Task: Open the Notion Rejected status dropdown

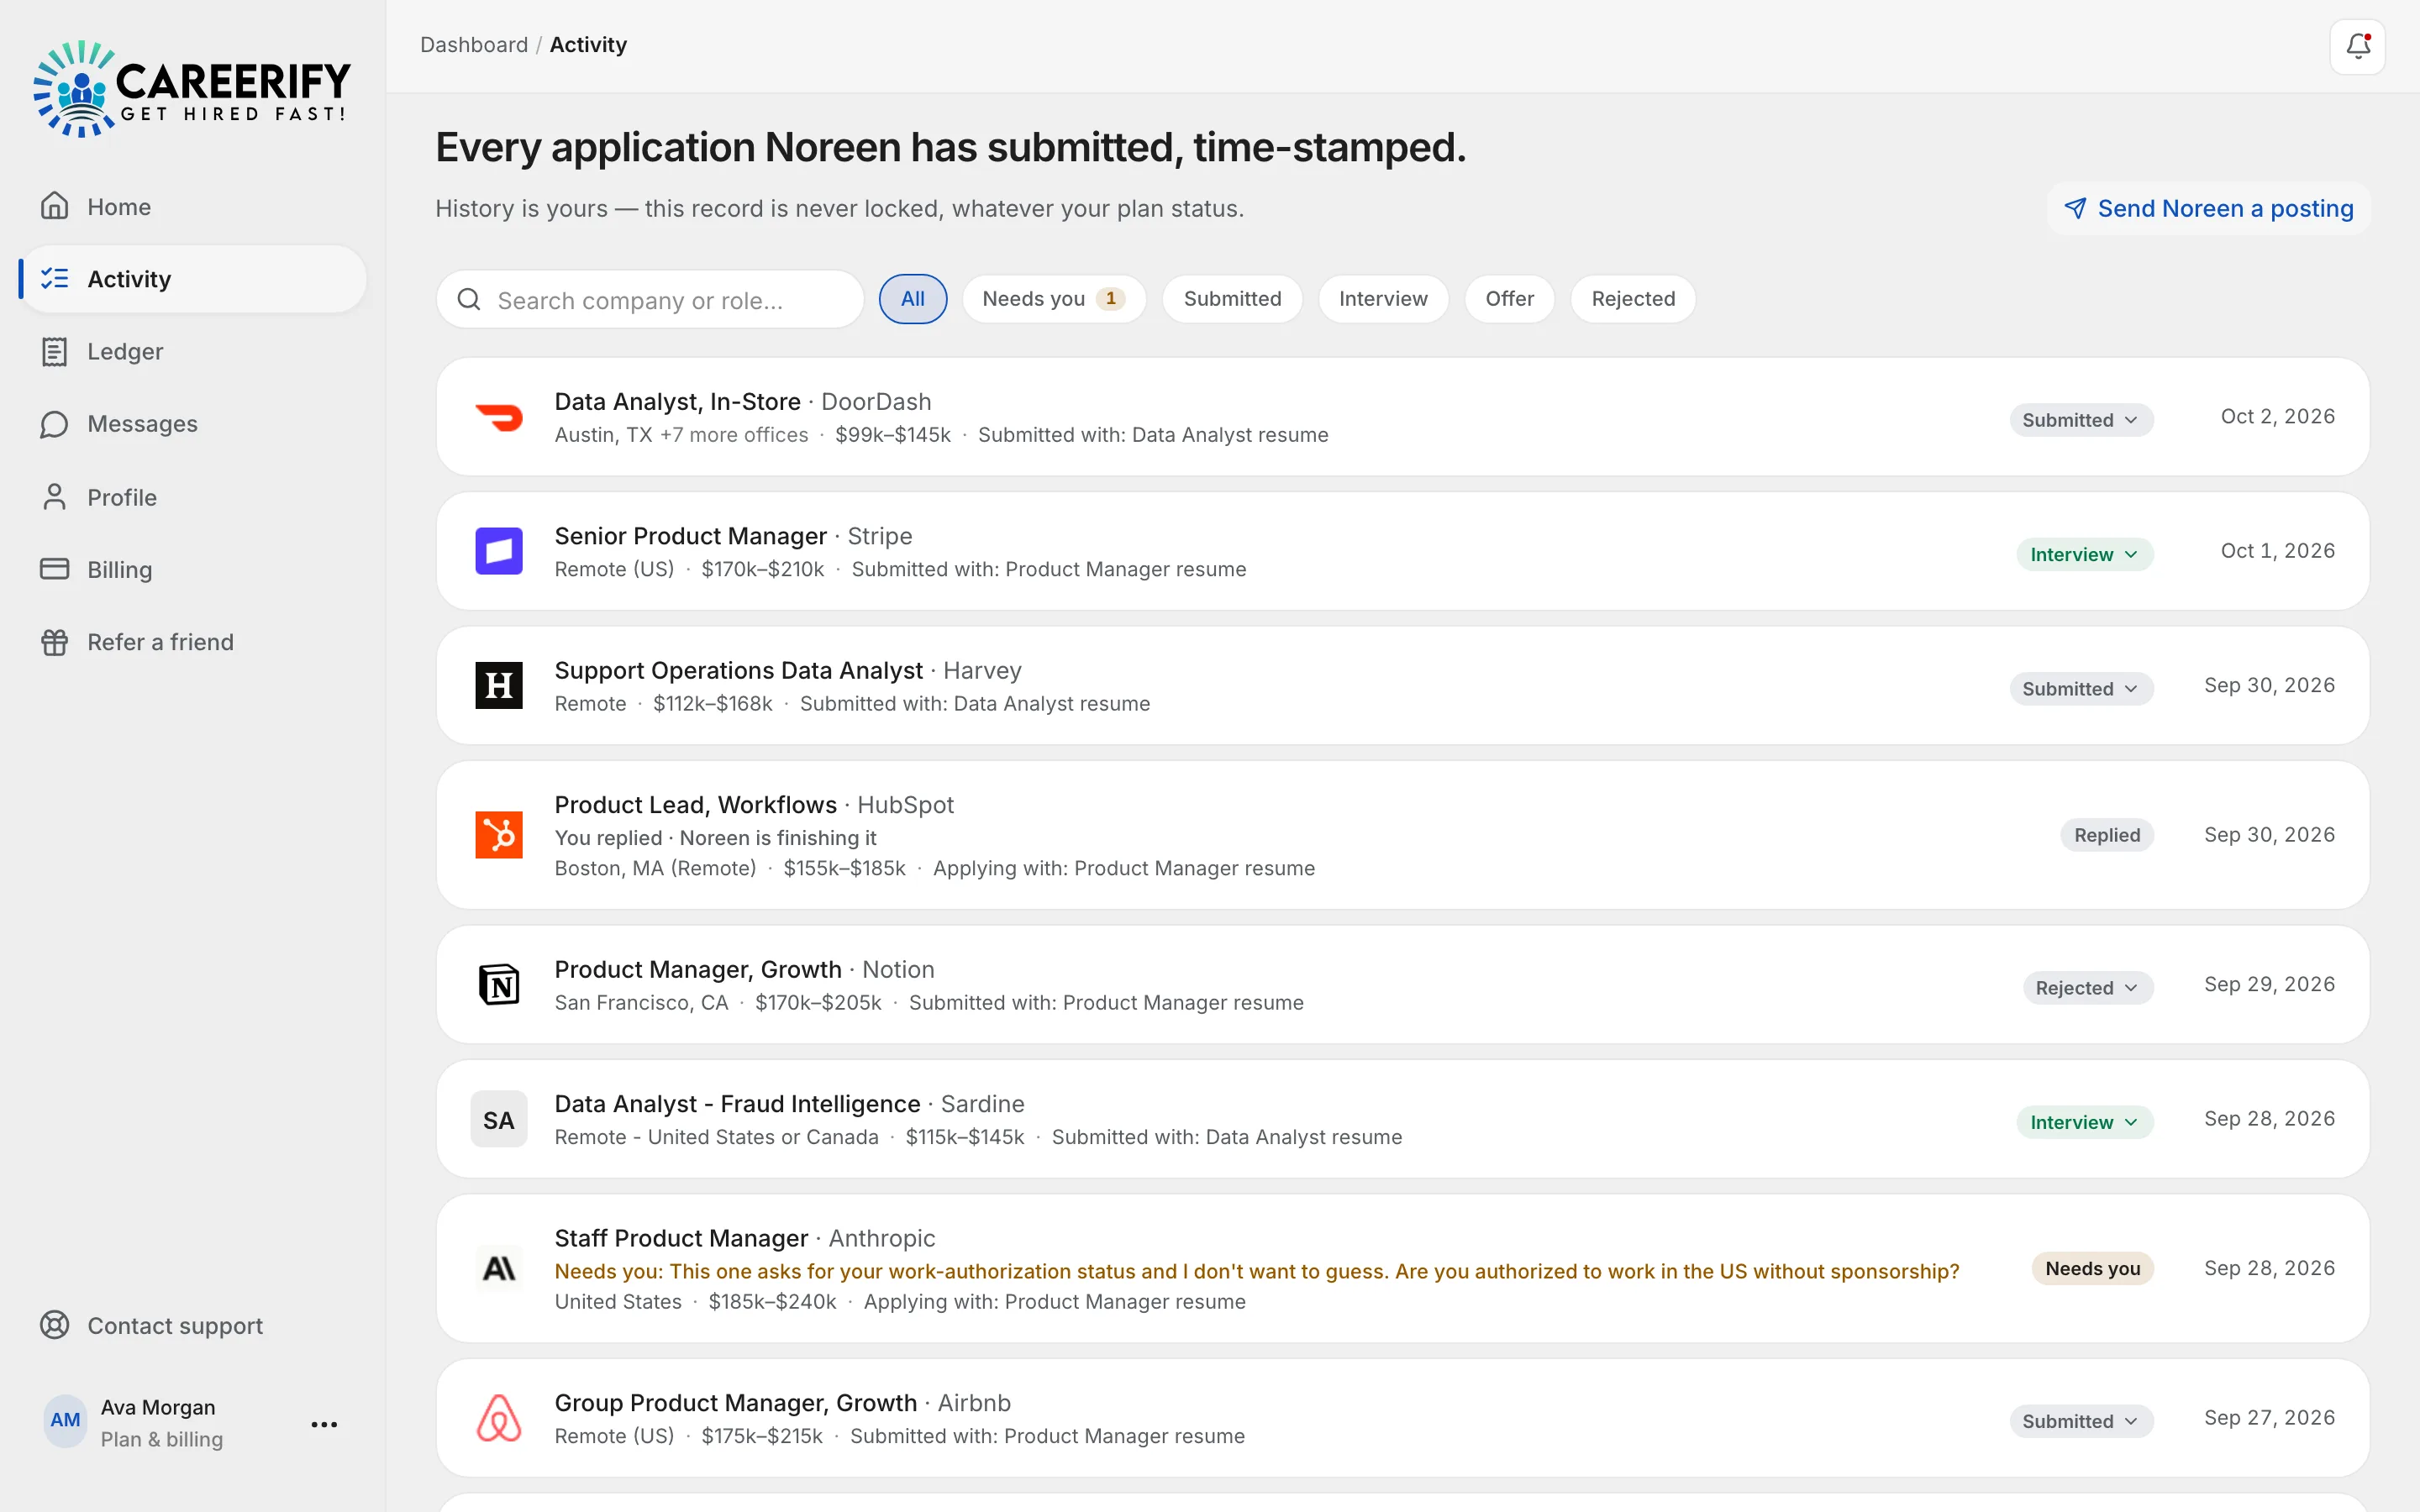Action: click(x=2088, y=988)
